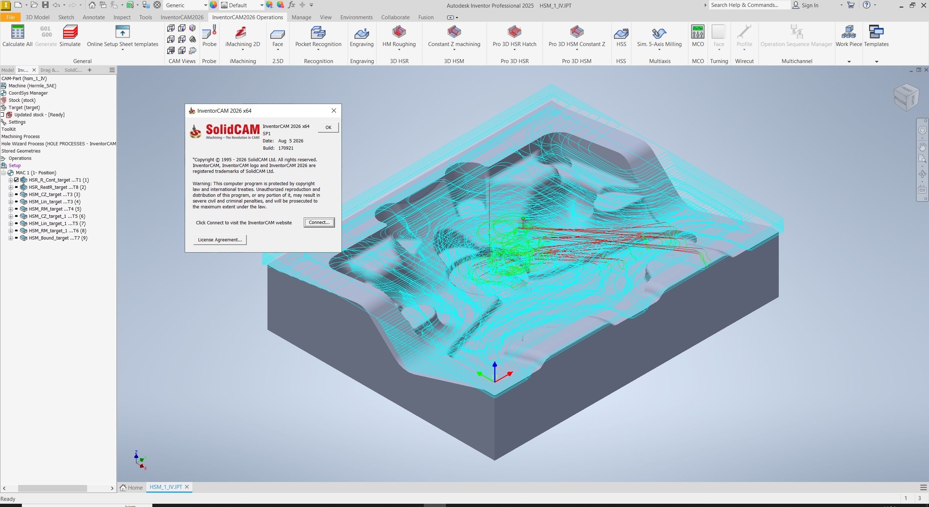The image size is (929, 507).
Task: Collapse the MAC 1 (1- Position) node
Action: coord(3,173)
